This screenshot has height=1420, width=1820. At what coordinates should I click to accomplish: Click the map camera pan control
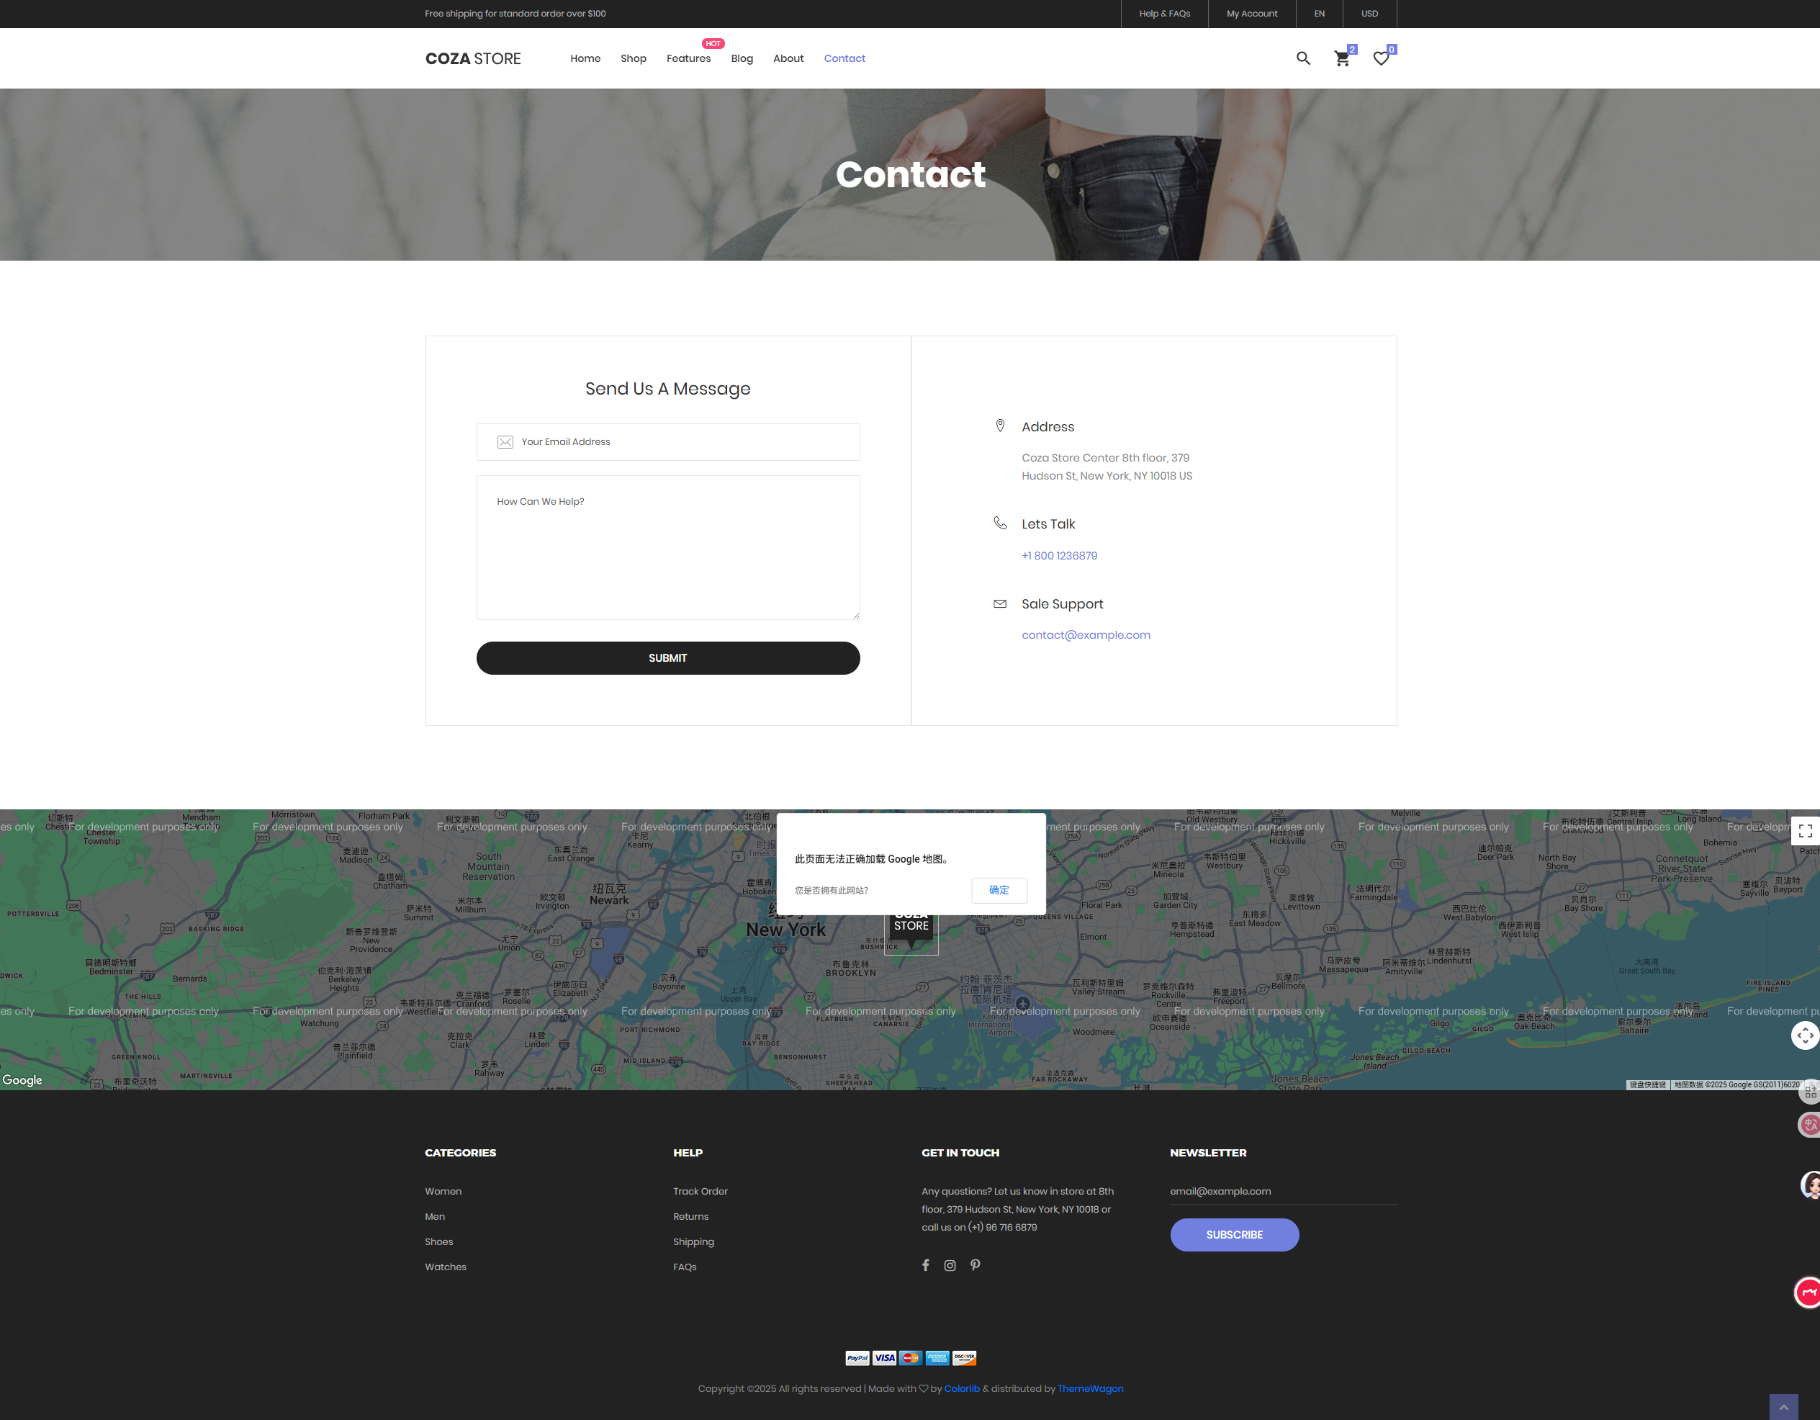click(1805, 1035)
